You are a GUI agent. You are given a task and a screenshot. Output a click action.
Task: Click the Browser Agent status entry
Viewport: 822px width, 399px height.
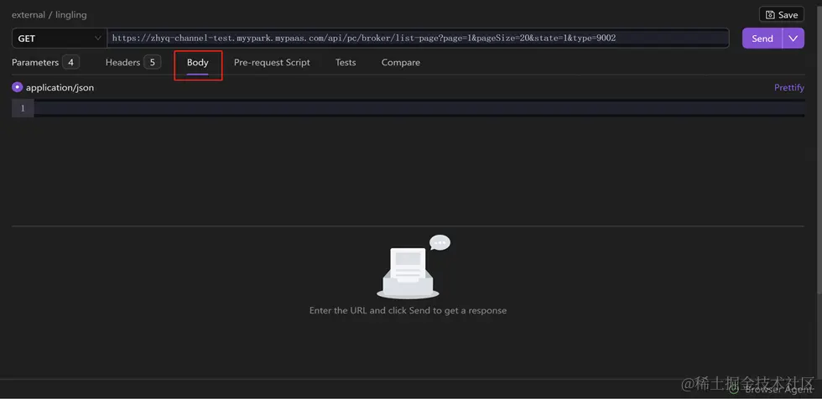click(771, 389)
